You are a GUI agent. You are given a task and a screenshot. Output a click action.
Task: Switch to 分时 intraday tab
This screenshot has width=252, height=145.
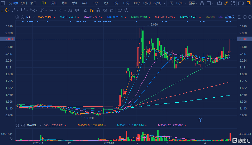click(x=24, y=3)
